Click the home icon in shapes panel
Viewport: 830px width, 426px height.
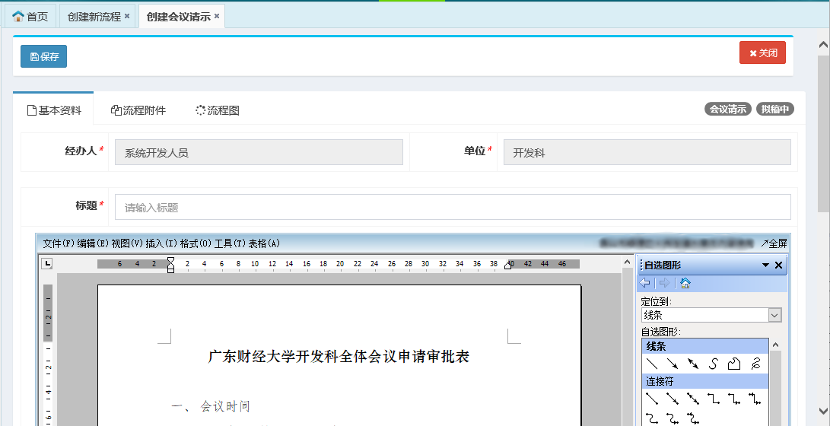coord(685,284)
